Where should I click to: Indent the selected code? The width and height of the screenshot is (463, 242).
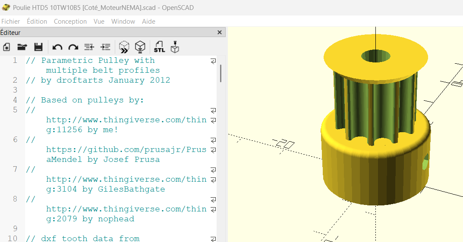tap(105, 47)
